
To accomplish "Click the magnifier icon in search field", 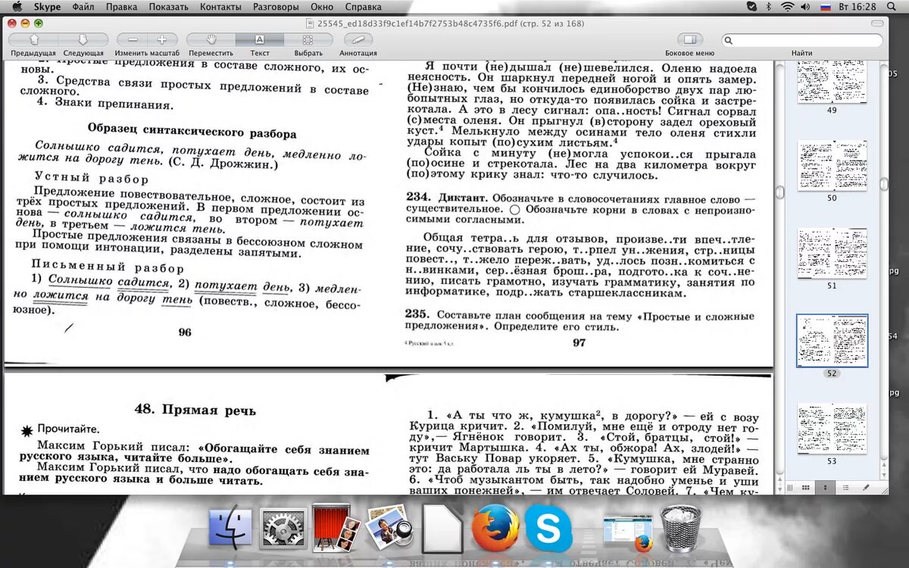I will coord(729,40).
